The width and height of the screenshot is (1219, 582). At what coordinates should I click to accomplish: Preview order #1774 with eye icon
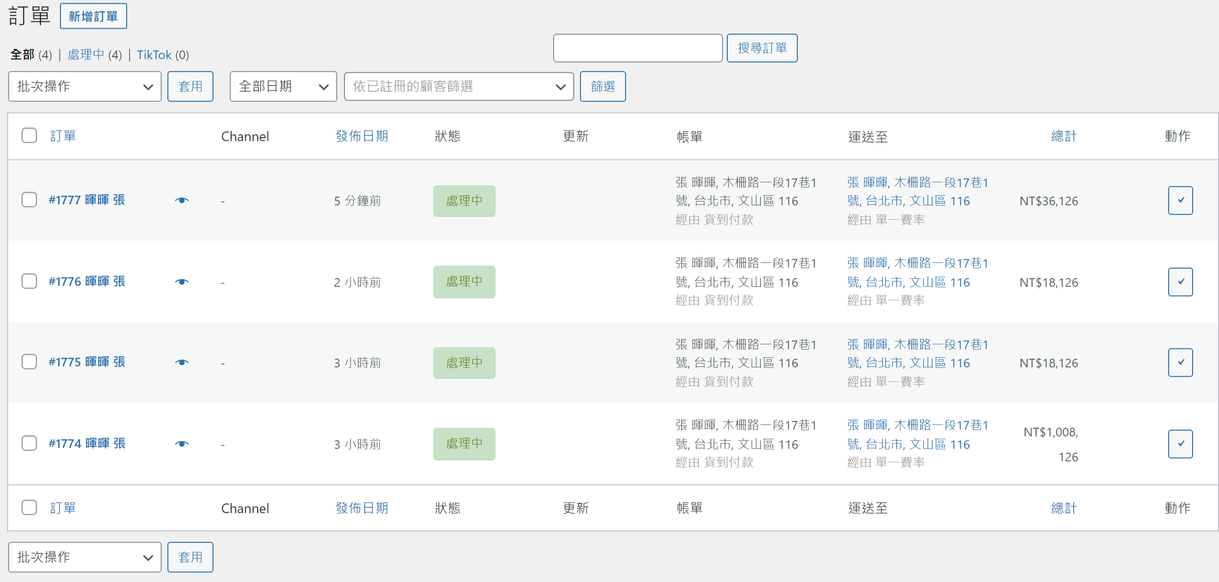pos(181,444)
